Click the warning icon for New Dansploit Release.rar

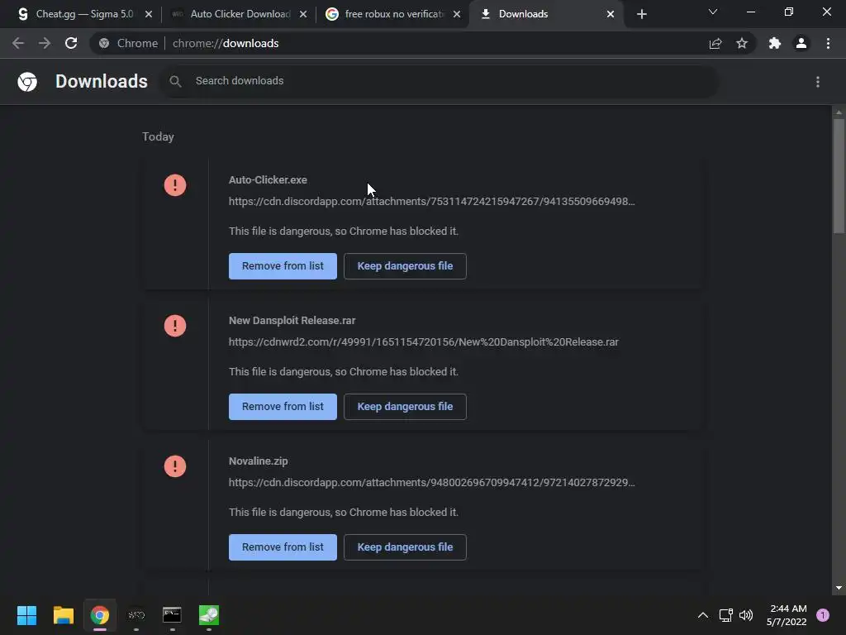(175, 326)
